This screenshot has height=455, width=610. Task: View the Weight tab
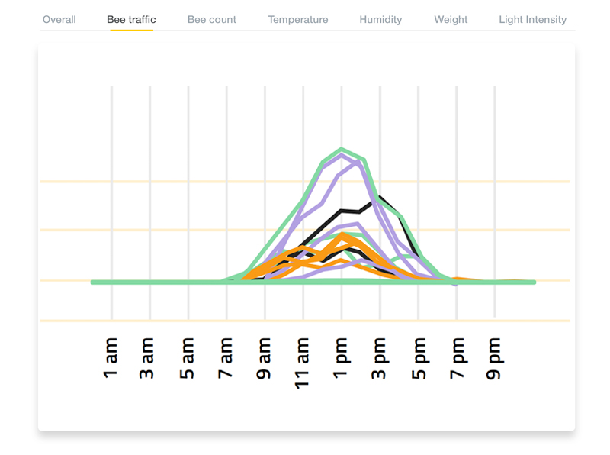(x=451, y=19)
